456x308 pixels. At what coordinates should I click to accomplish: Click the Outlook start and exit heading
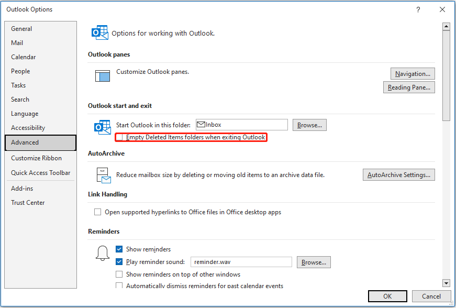click(x=120, y=106)
